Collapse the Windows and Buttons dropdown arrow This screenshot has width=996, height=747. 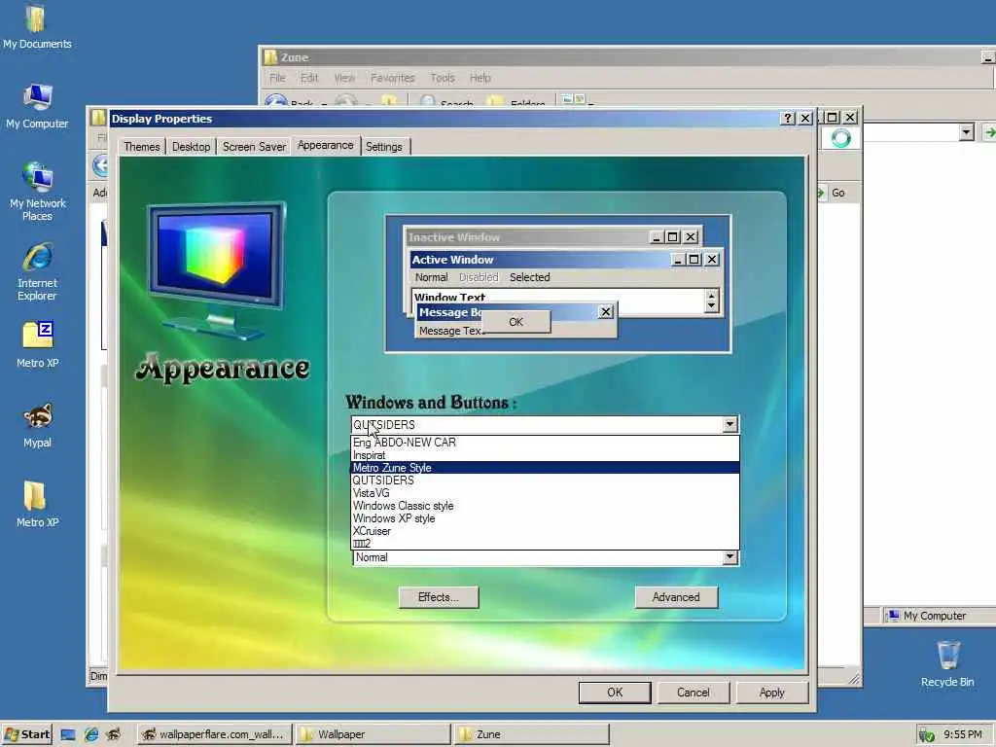[729, 424]
